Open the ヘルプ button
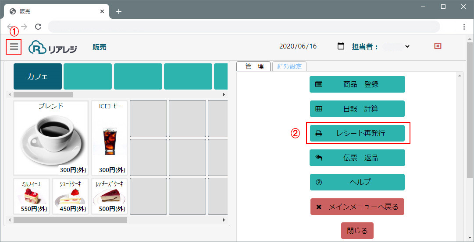 357,182
